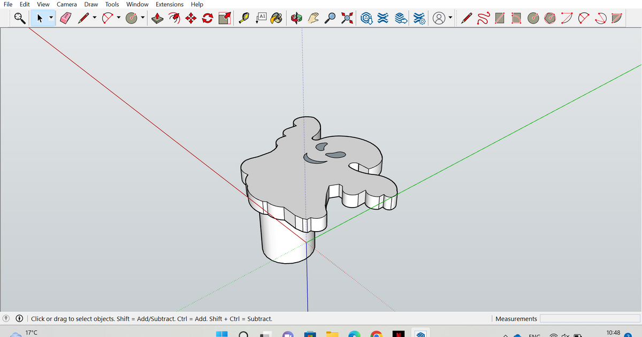
Task: Open Google Chrome from the taskbar
Action: [376, 334]
